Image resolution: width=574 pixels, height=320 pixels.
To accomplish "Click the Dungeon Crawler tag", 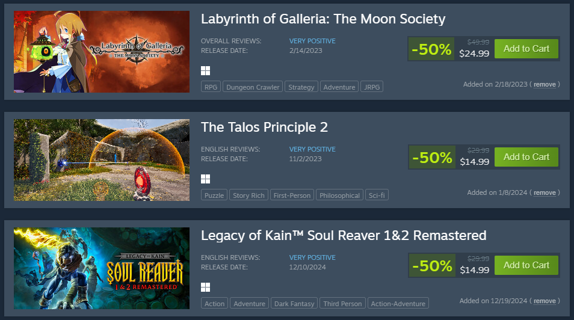I will click(253, 87).
